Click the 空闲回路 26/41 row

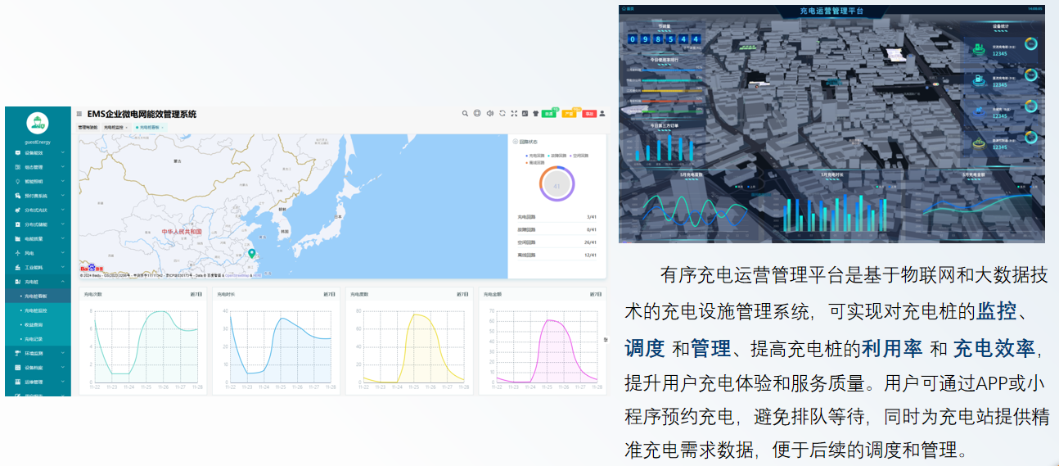pyautogui.click(x=557, y=242)
